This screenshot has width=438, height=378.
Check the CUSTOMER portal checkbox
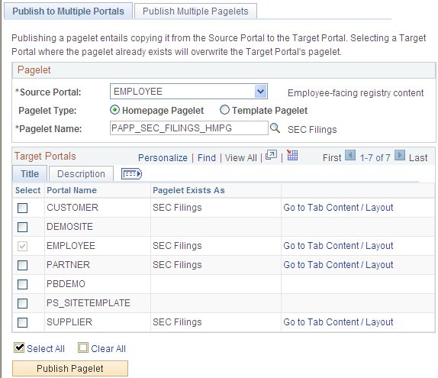click(22, 208)
